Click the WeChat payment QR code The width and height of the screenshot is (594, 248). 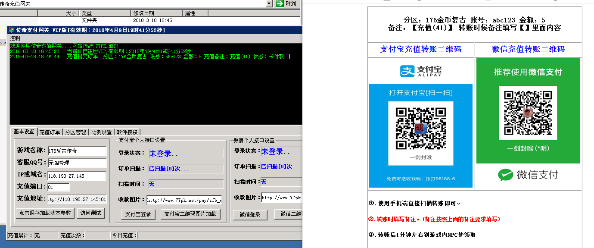click(528, 113)
